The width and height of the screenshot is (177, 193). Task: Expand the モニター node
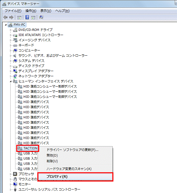(11, 184)
